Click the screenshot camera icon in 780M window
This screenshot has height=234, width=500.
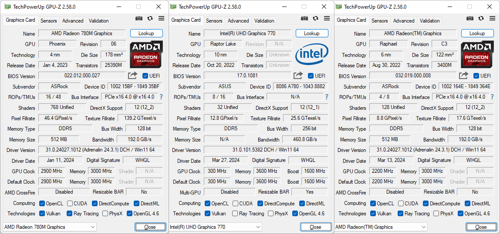[x=139, y=18]
